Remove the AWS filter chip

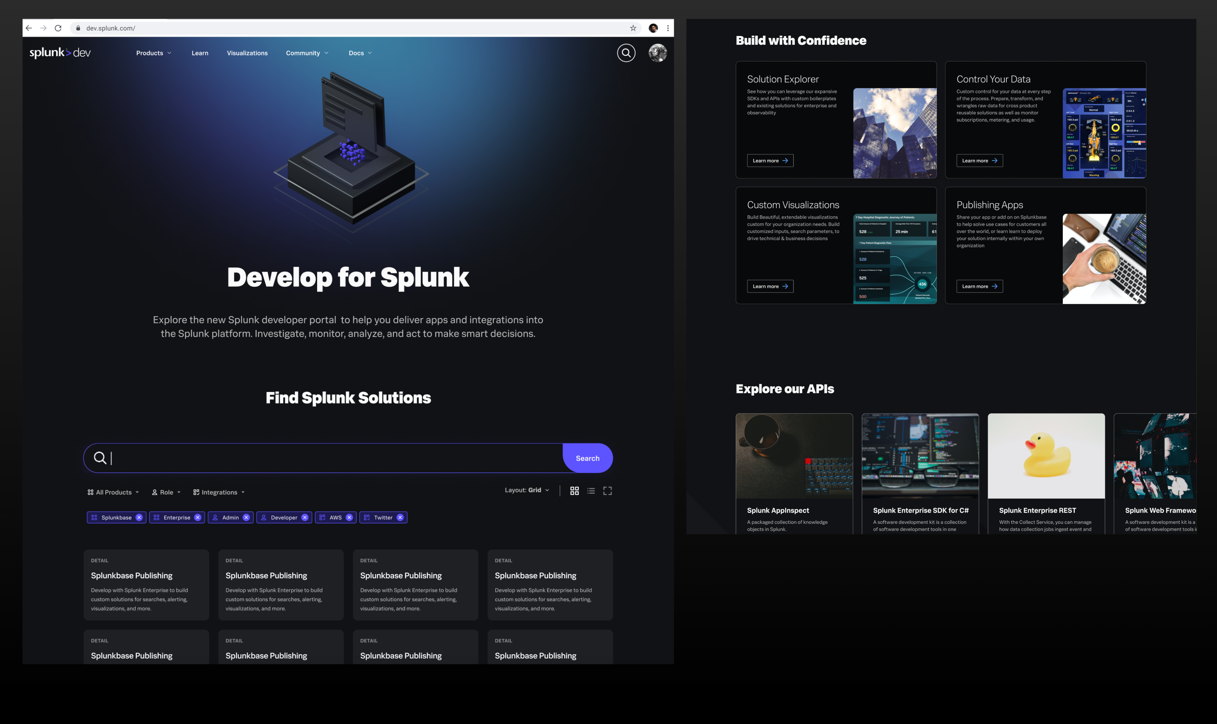click(349, 518)
